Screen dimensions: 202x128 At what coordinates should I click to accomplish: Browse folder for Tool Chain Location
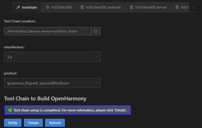pos(96,31)
